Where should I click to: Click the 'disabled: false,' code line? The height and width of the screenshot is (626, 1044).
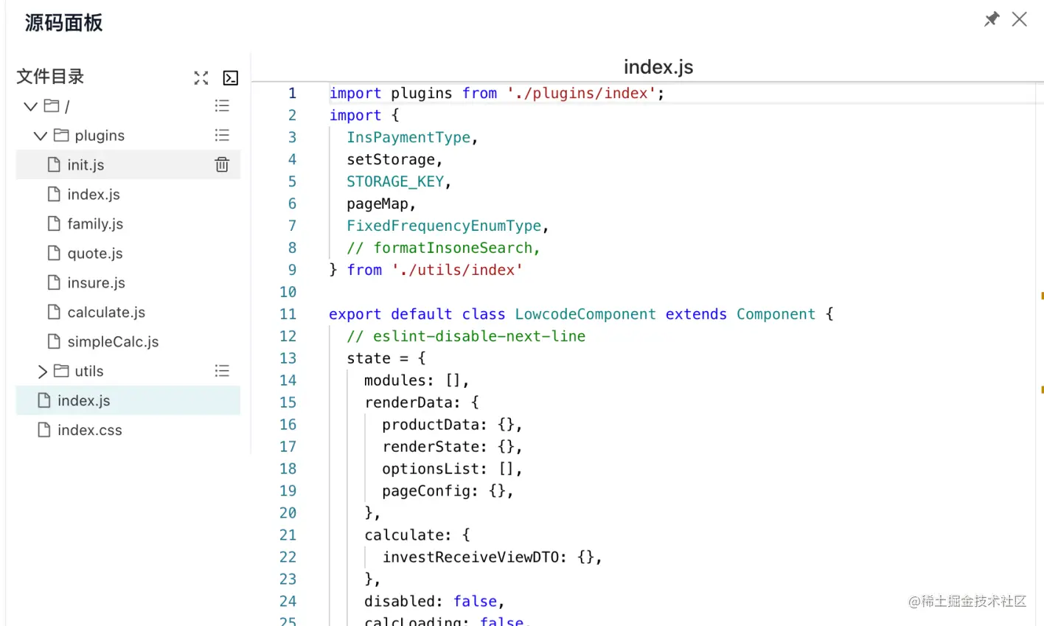(434, 602)
